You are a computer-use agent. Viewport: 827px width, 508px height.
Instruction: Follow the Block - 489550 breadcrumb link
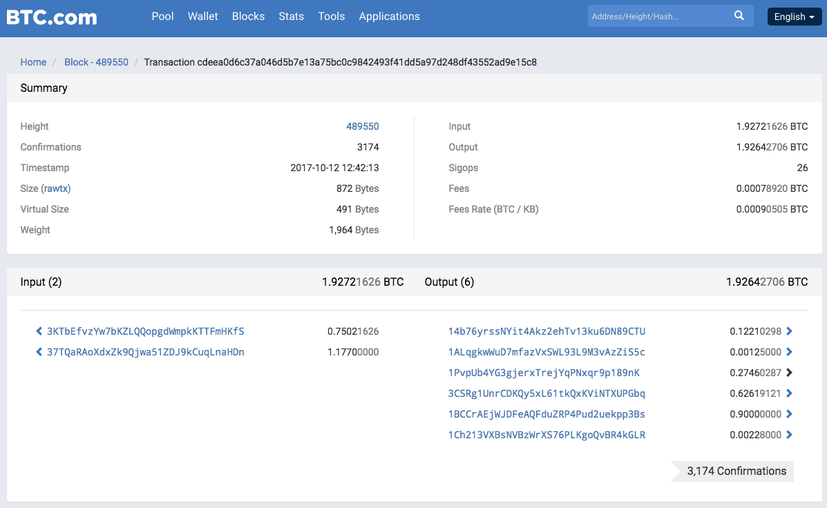click(96, 62)
